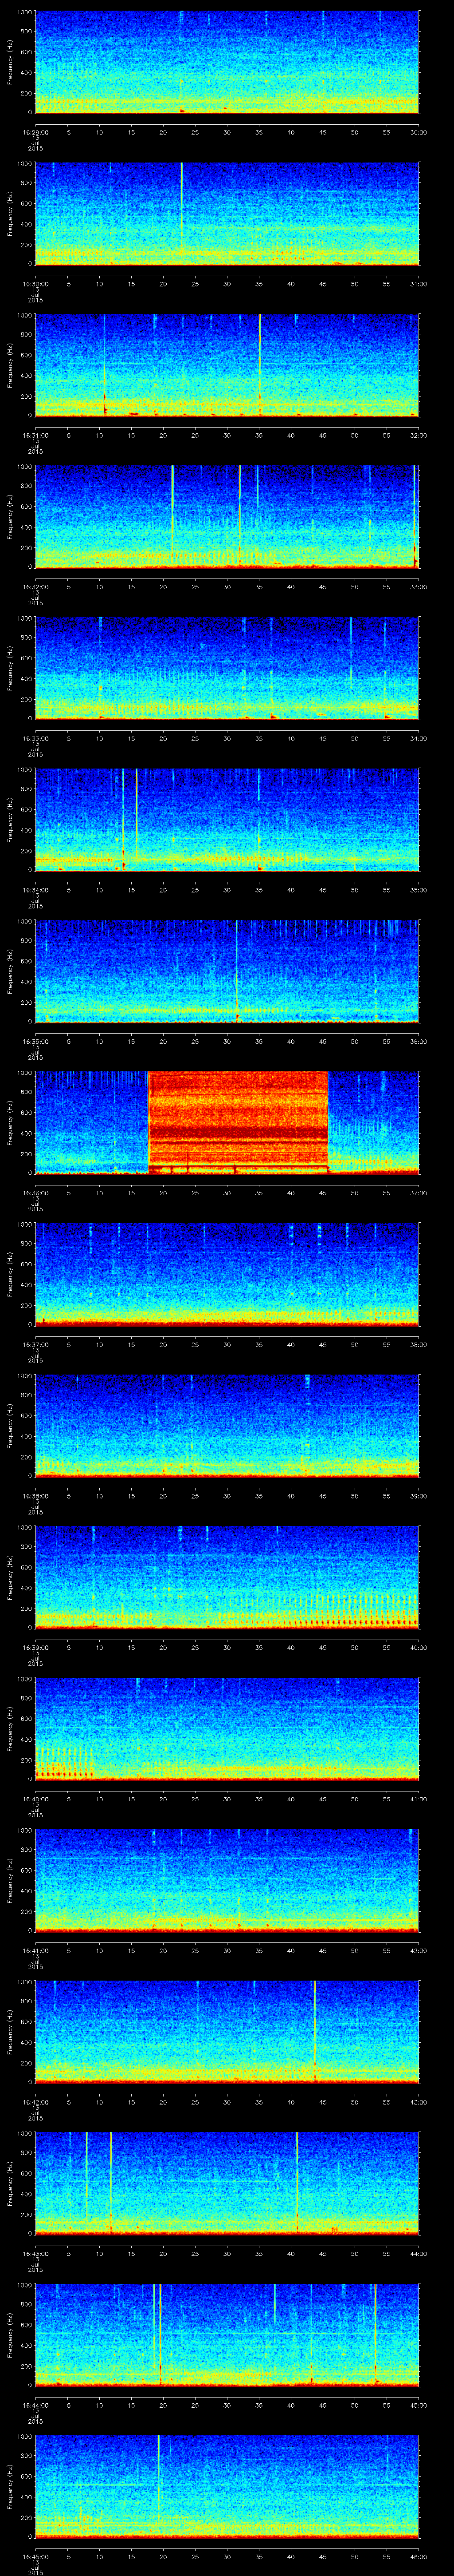
Task: Click the 16:42:00 start time label
Action: tap(36, 2102)
